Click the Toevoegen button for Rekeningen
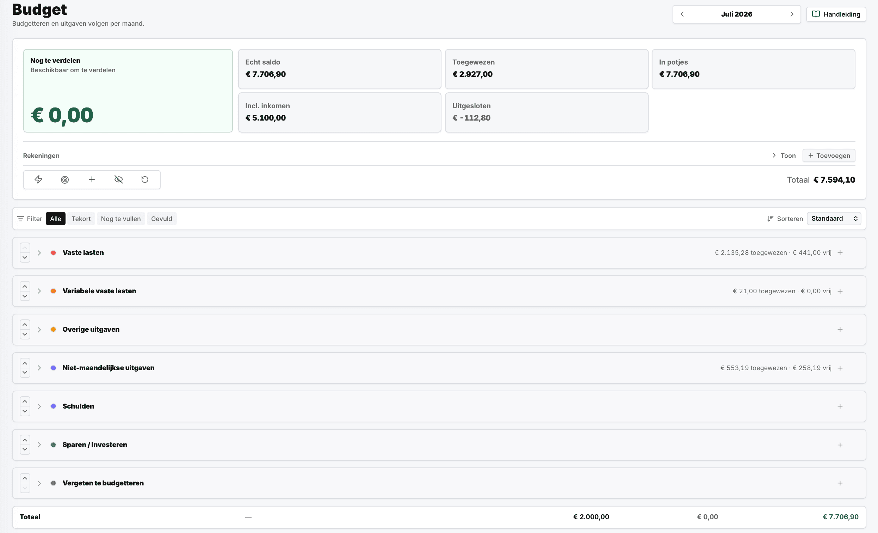 pos(829,155)
